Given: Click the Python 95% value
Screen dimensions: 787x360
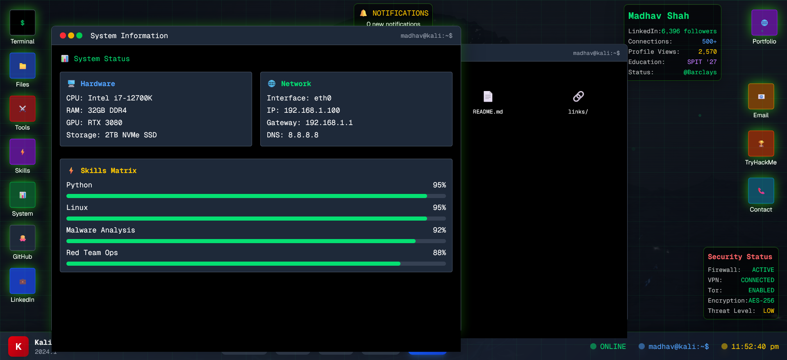Looking at the screenshot, I should tap(439, 185).
